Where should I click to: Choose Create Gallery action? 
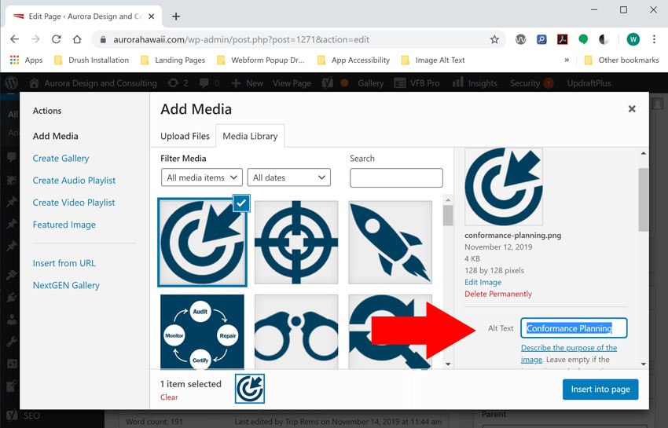click(61, 159)
